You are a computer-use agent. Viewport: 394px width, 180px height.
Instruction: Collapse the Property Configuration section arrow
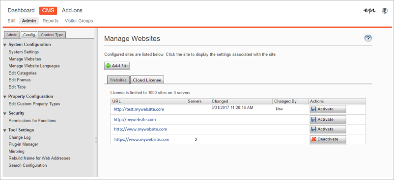5,97
